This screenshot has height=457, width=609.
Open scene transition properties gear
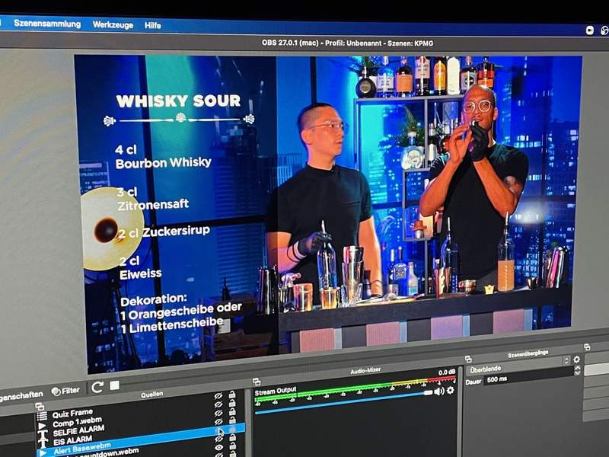point(576,360)
